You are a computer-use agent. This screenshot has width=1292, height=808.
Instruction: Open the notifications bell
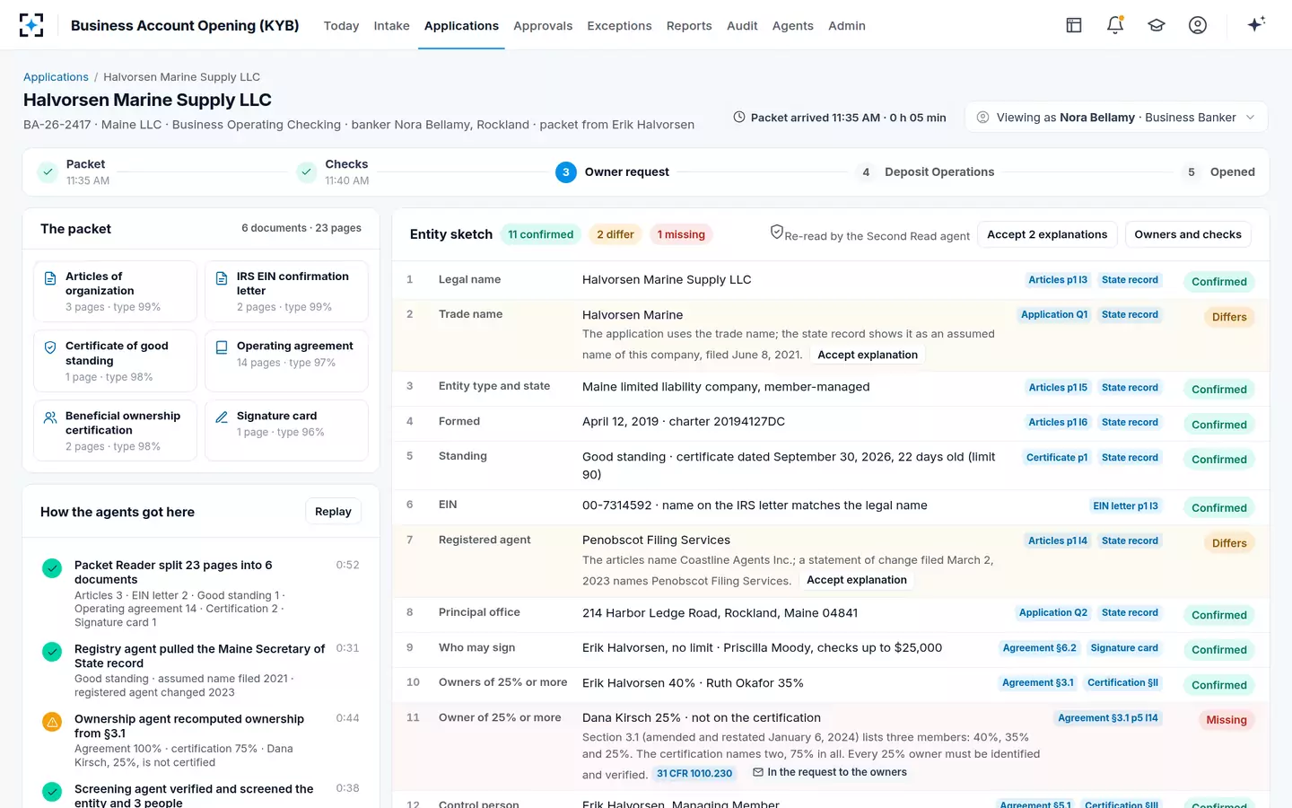click(1115, 25)
